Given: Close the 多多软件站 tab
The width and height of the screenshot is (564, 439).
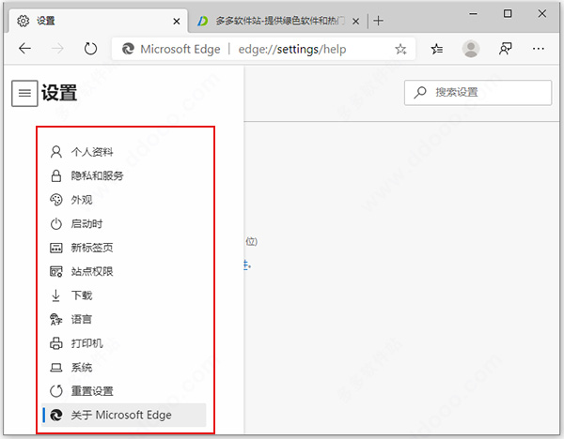Looking at the screenshot, I should [355, 22].
